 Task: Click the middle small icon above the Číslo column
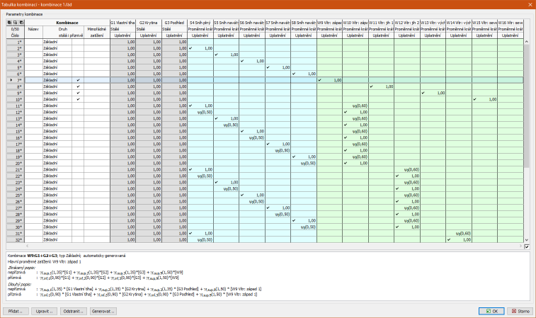15,23
